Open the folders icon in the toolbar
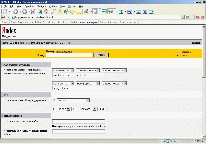 pyautogui.click(x=72, y=12)
